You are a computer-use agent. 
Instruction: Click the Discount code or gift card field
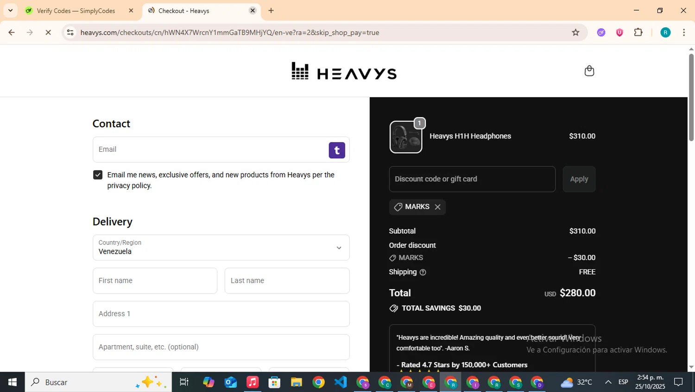point(472,179)
